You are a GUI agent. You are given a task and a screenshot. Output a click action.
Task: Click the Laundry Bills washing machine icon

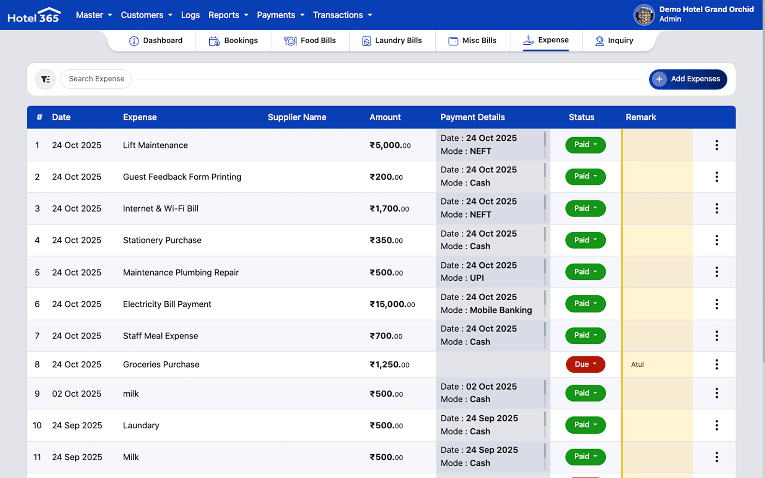click(366, 41)
